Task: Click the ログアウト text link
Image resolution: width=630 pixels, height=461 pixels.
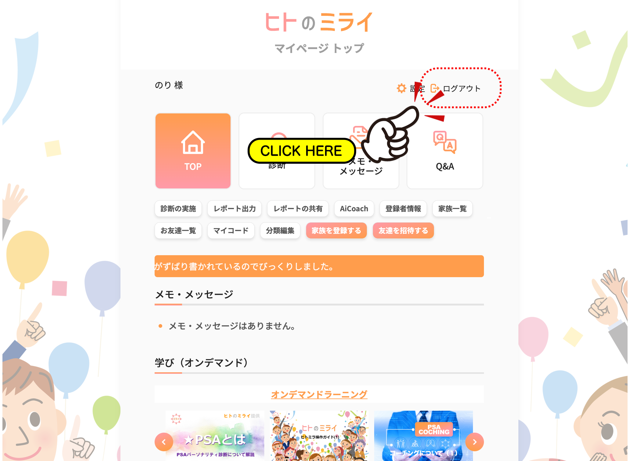Action: point(462,88)
